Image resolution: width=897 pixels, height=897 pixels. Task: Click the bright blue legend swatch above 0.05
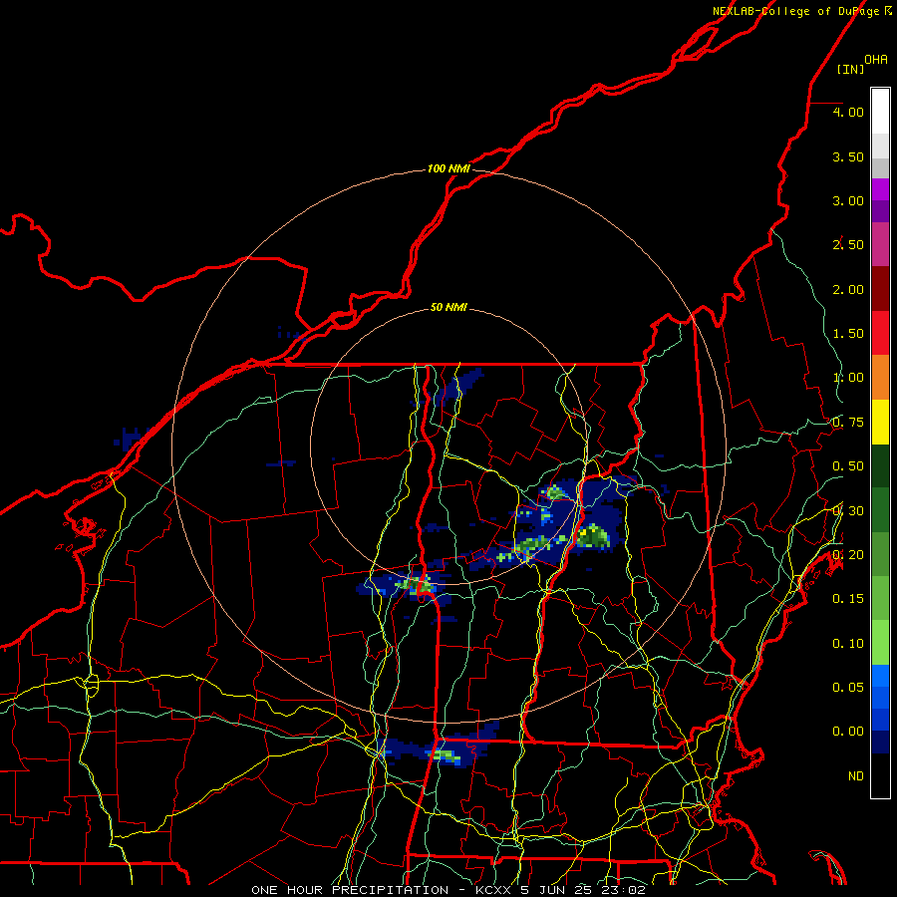880,676
